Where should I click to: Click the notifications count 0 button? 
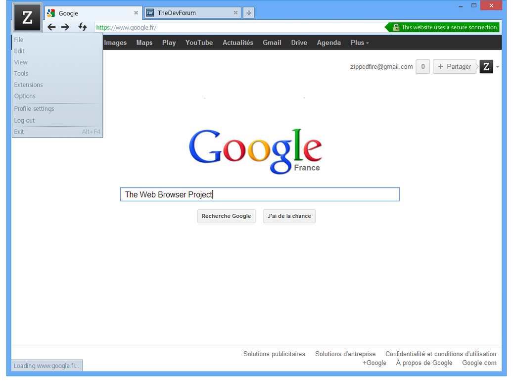[x=422, y=66]
